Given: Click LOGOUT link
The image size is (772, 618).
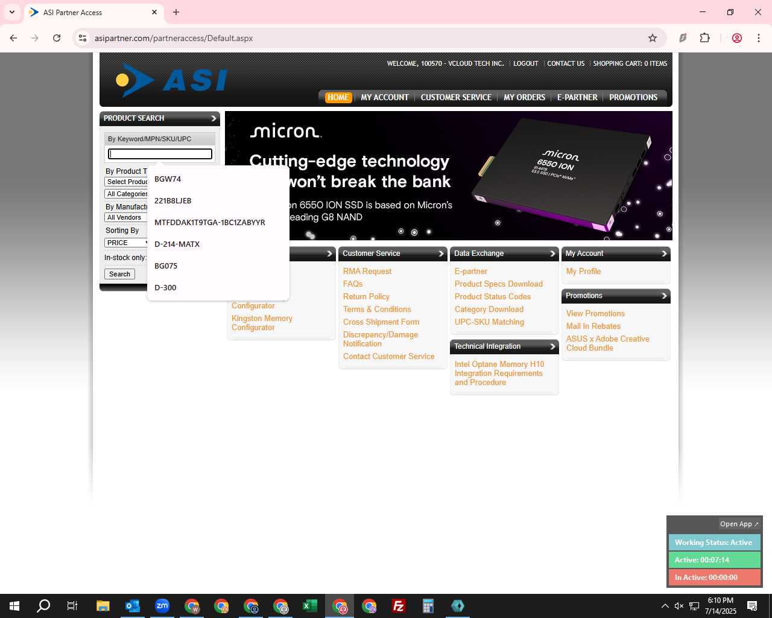Looking at the screenshot, I should coord(526,63).
